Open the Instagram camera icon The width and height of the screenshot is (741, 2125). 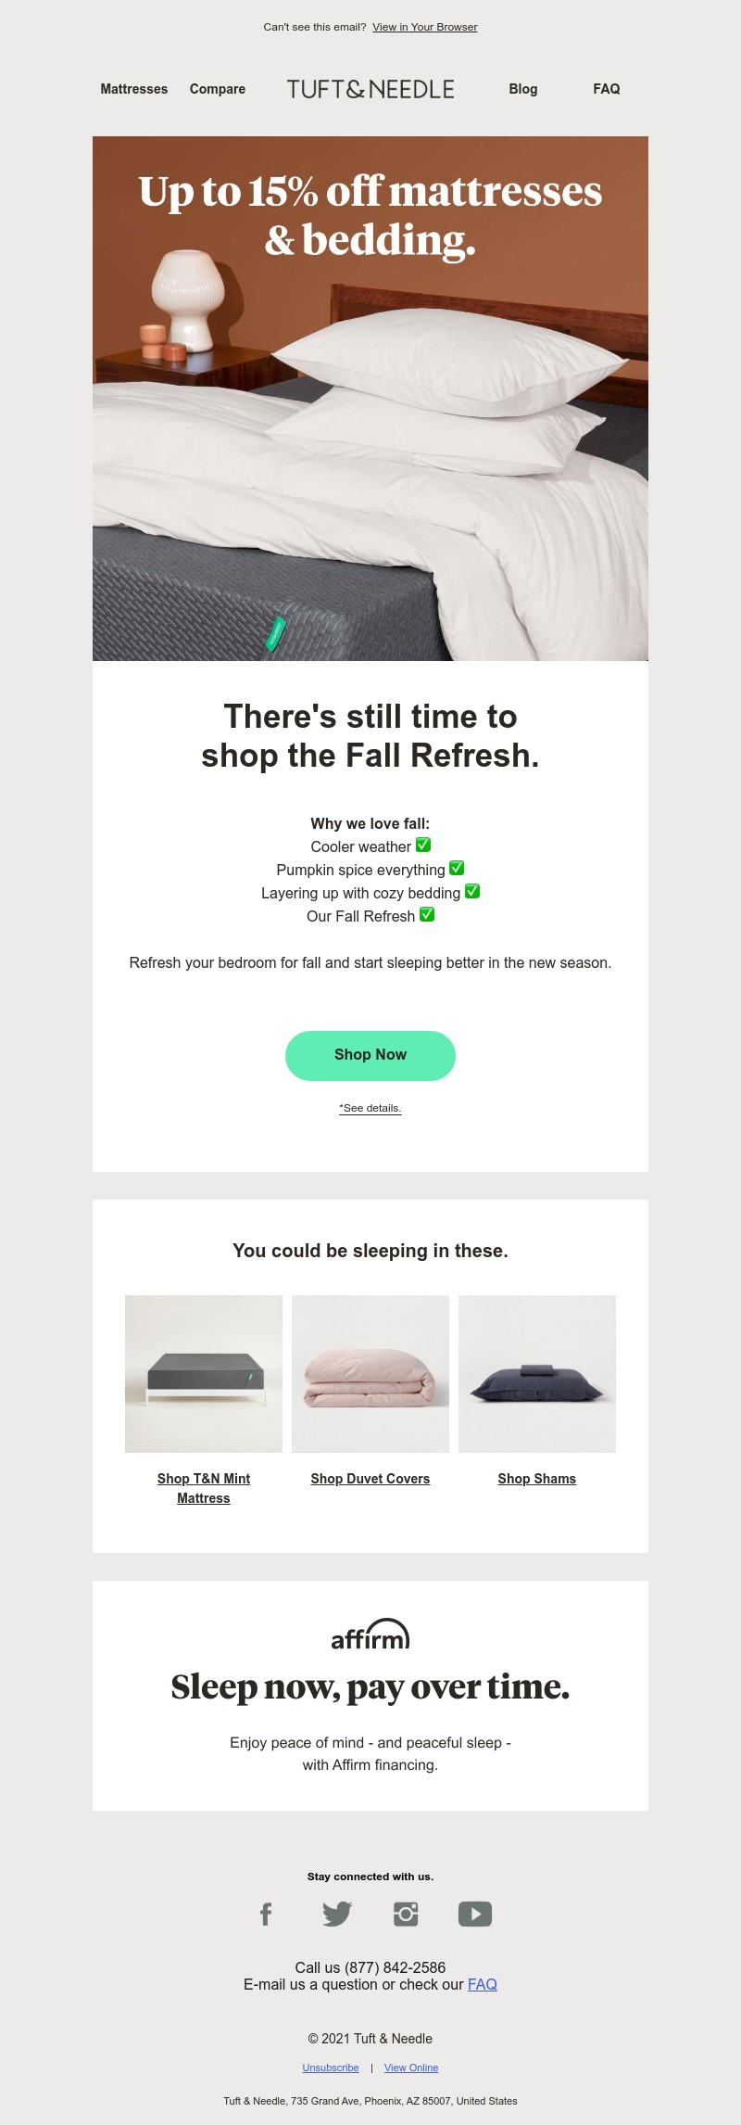click(406, 1914)
